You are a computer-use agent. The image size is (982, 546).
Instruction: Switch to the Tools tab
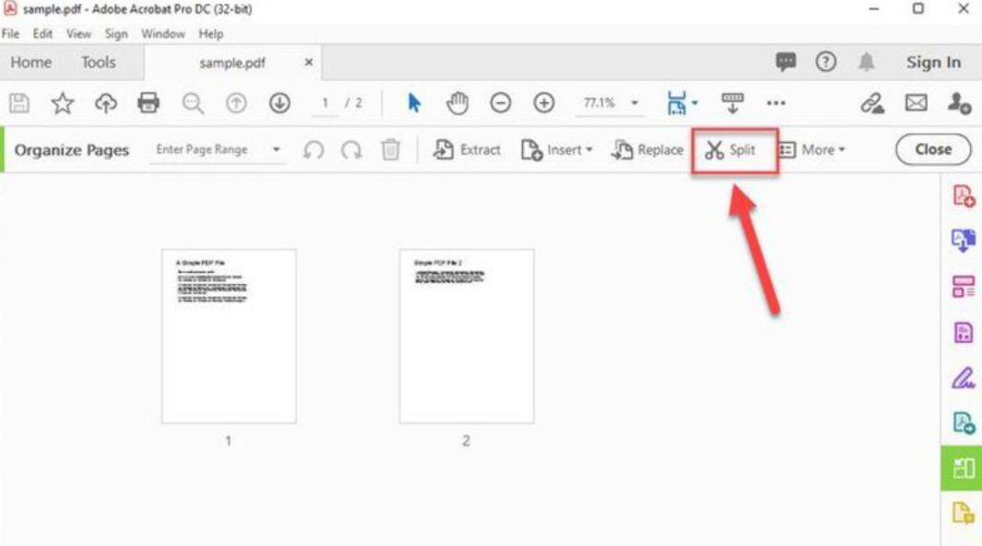(x=99, y=62)
